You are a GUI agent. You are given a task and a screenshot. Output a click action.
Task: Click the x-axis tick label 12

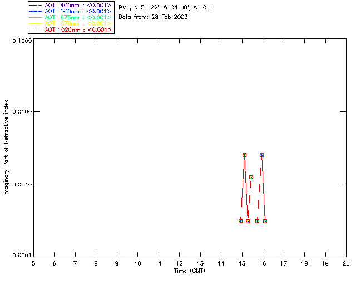(x=179, y=263)
